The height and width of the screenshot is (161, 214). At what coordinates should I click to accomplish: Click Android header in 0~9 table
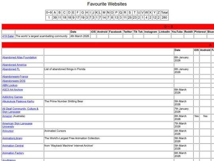(x=102, y=32)
